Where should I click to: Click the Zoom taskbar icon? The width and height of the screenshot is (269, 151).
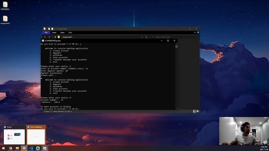(24, 148)
